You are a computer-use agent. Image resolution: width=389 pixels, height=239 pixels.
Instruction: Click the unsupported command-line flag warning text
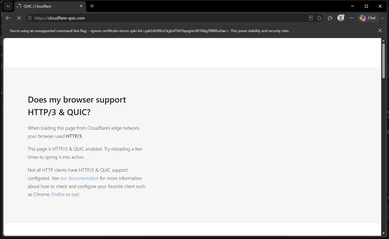pyautogui.click(x=149, y=31)
